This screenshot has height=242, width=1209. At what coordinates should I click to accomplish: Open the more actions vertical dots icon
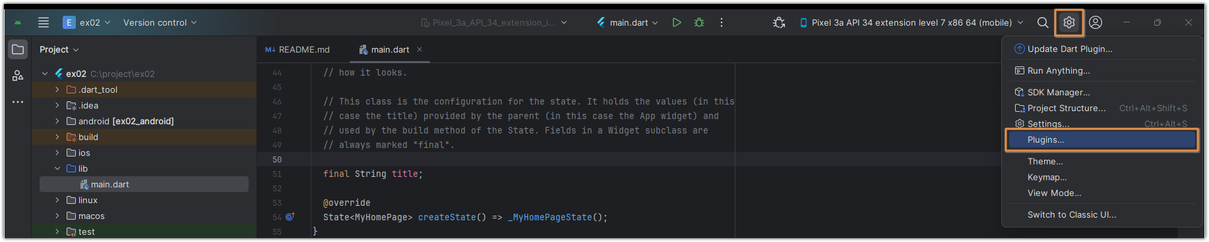(722, 22)
